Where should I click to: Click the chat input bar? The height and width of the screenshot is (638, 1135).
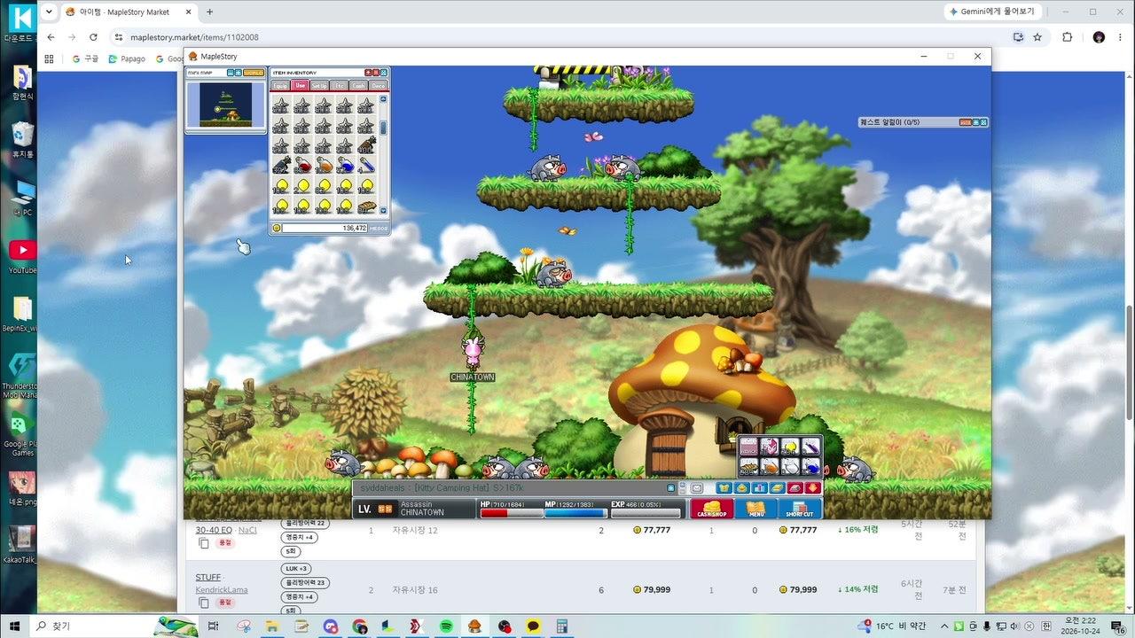pyautogui.click(x=510, y=488)
